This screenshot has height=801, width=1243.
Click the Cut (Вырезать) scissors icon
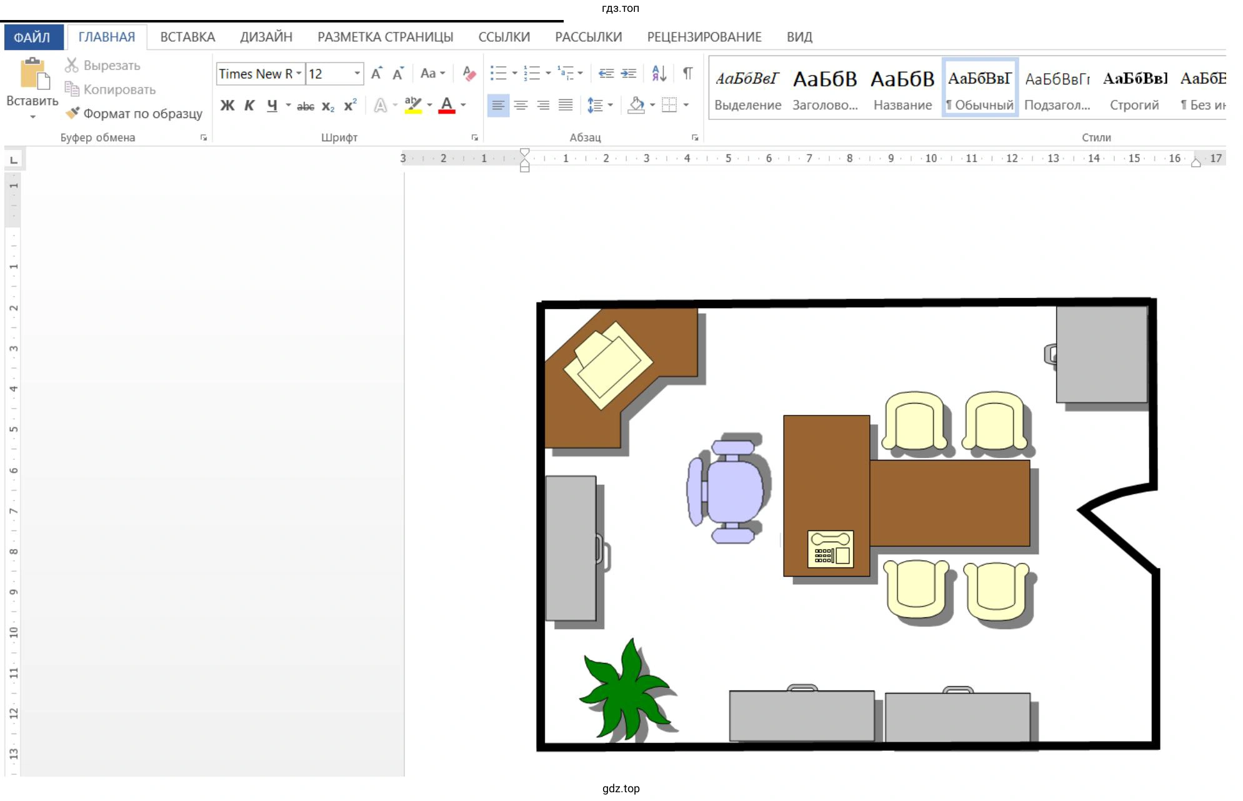(72, 65)
